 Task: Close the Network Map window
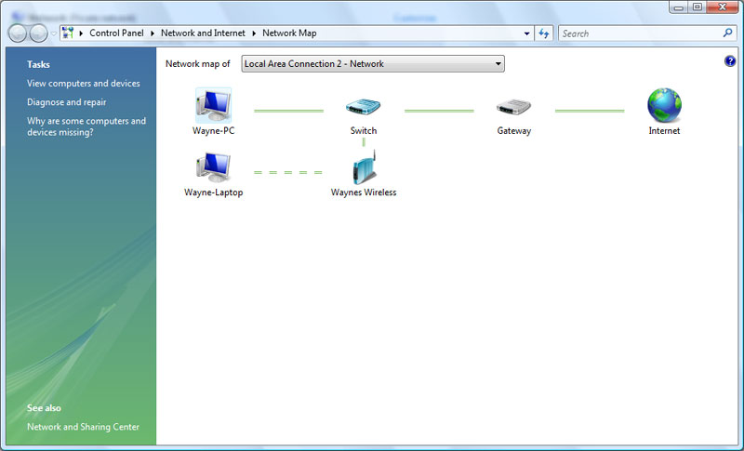point(723,7)
